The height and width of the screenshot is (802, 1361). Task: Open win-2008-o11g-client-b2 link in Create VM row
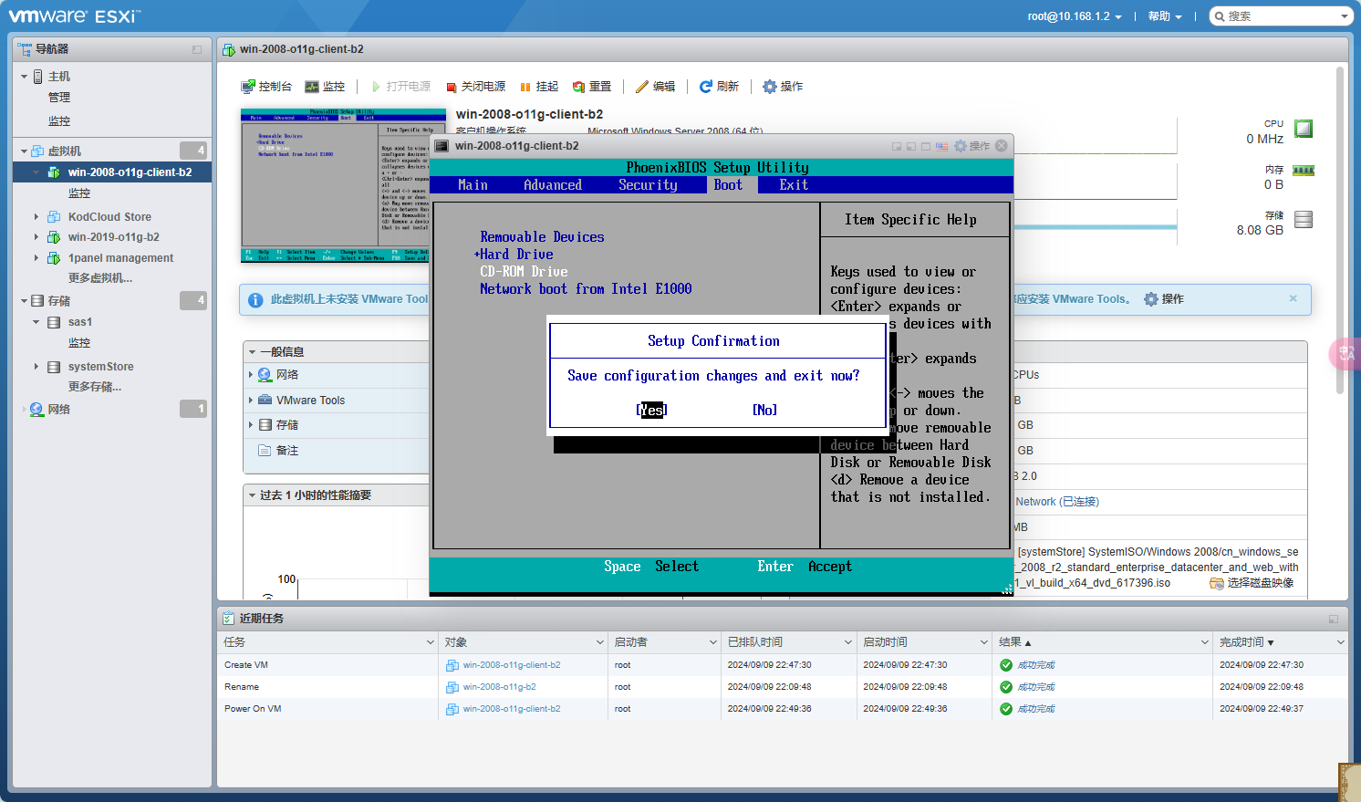pos(512,665)
